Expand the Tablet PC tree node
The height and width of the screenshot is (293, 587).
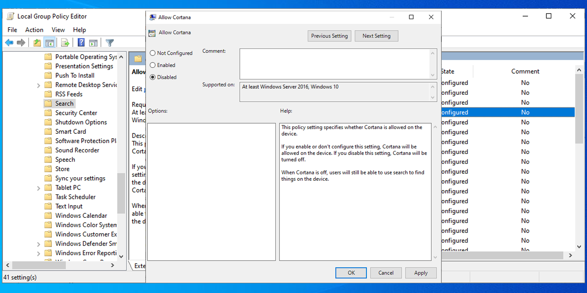(x=39, y=188)
